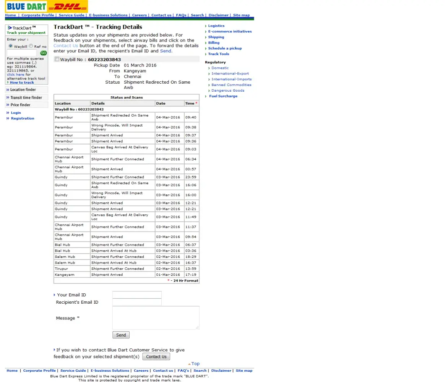Screen dimensions: 448x382
Task: Click the Your Email ID field
Action: click(137, 295)
